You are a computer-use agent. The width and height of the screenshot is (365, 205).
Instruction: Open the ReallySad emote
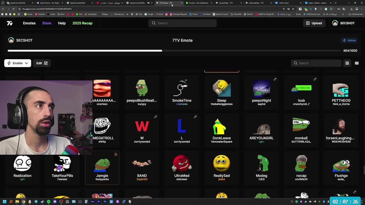coord(222,168)
